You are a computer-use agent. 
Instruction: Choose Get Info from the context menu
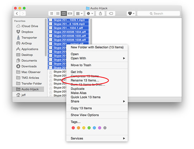(97, 72)
